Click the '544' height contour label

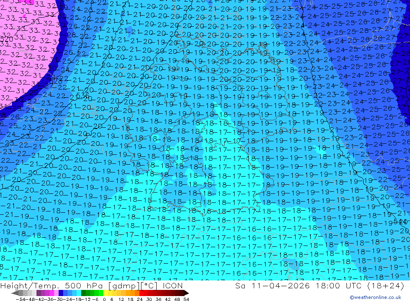click(400, 222)
